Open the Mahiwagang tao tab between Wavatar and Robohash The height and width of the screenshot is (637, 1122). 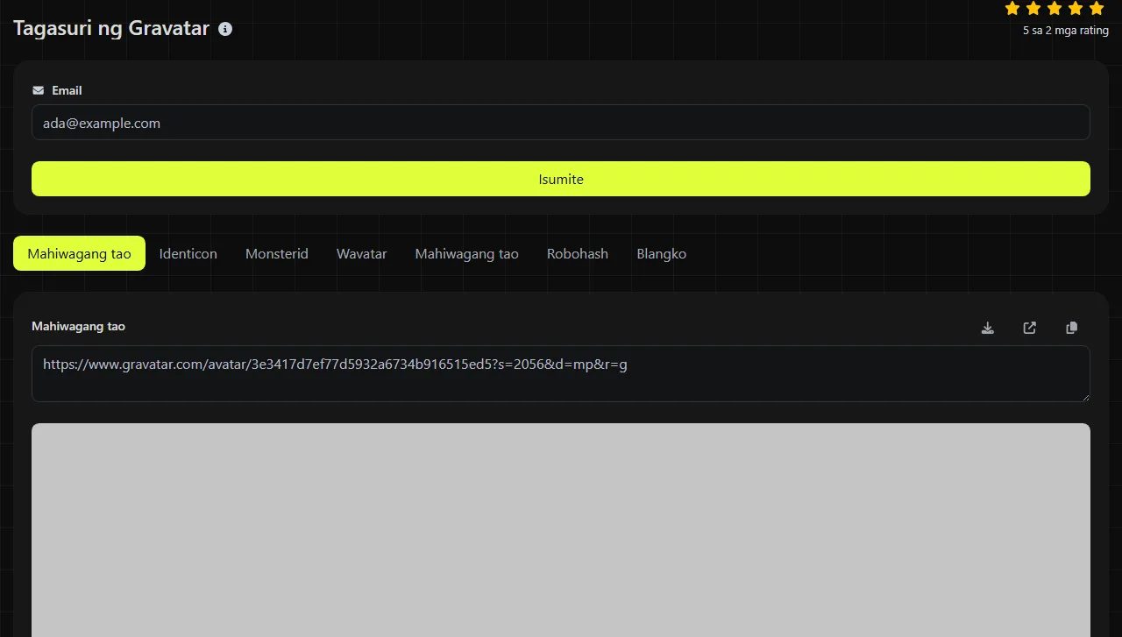467,253
